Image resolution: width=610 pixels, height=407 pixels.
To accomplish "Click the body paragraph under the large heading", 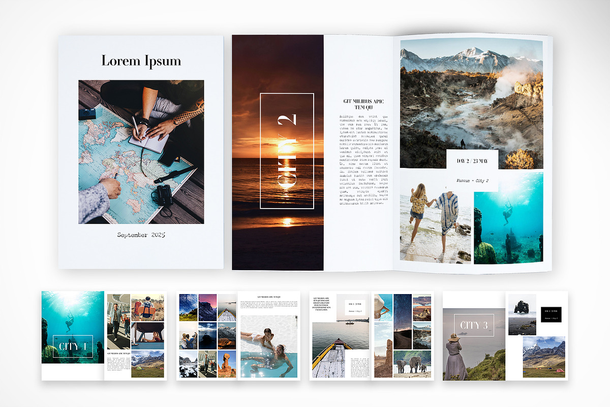I will (363, 160).
